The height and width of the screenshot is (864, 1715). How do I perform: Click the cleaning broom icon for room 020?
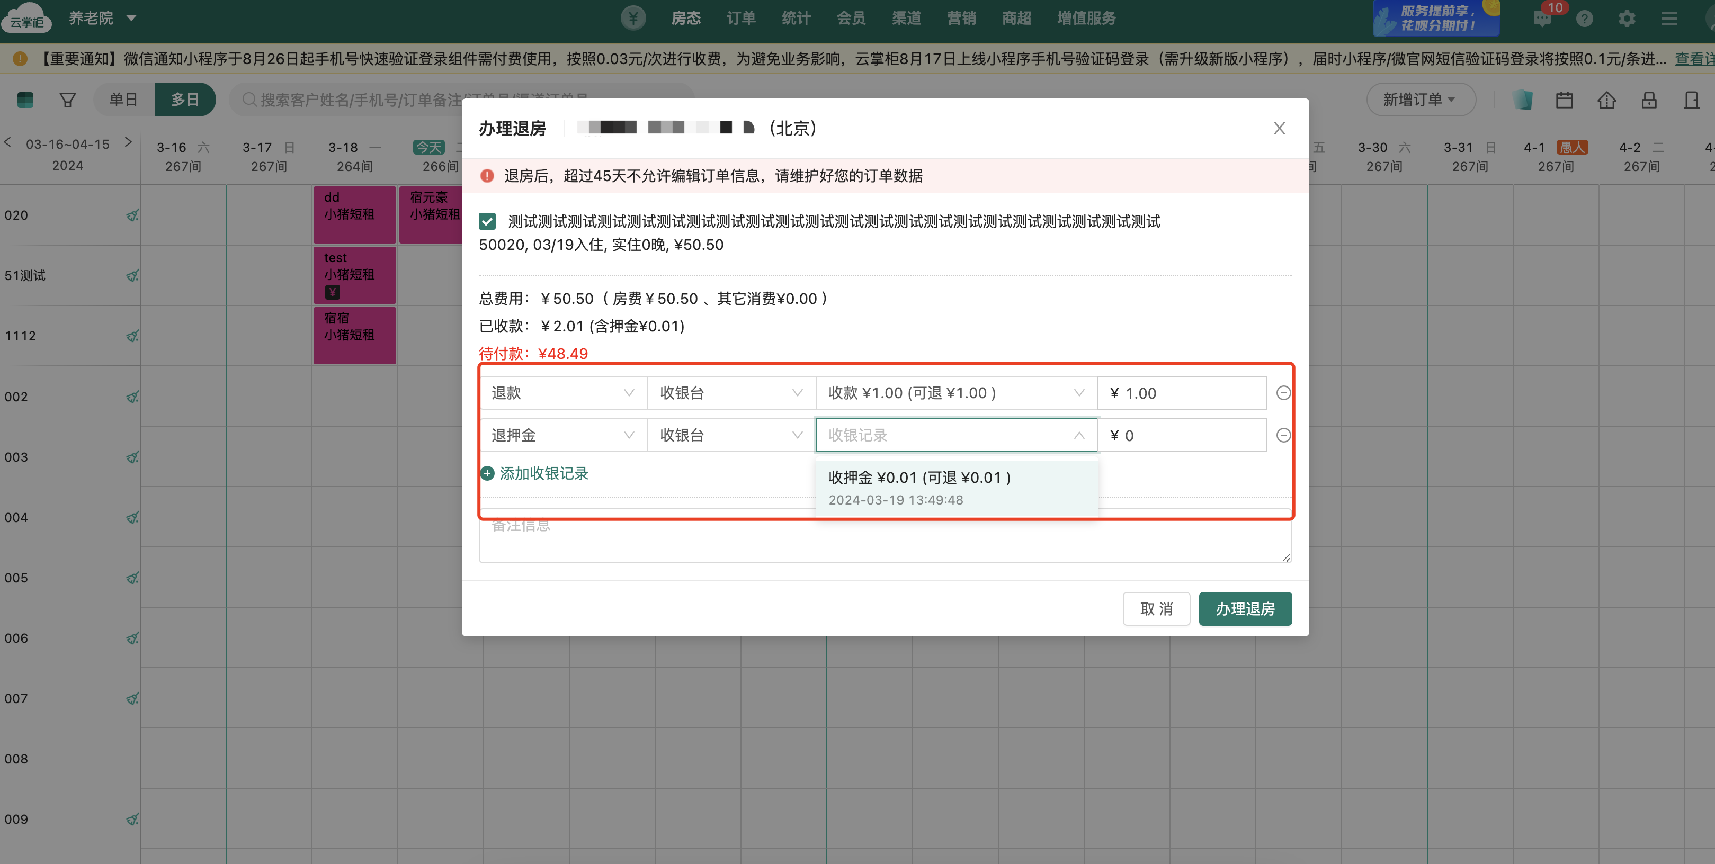click(132, 215)
